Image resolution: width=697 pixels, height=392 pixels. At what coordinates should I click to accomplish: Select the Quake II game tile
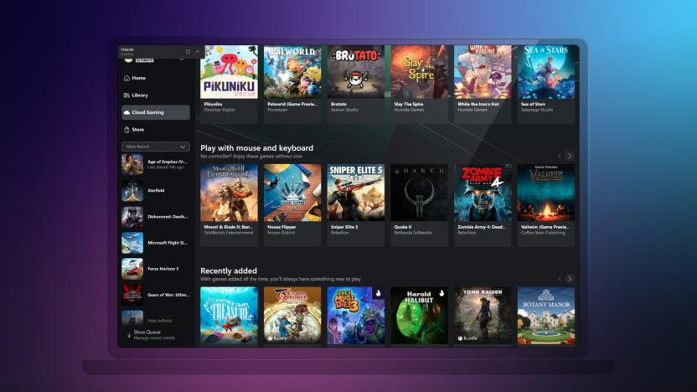click(419, 193)
